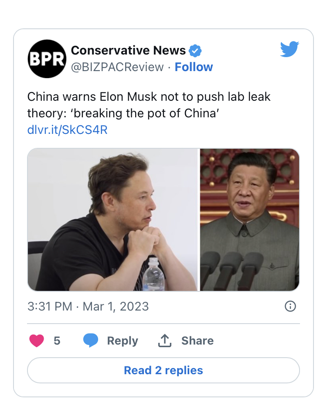The width and height of the screenshot is (327, 403).
Task: Open the dlvr.it/SkCS4R article link
Action: coord(67,130)
